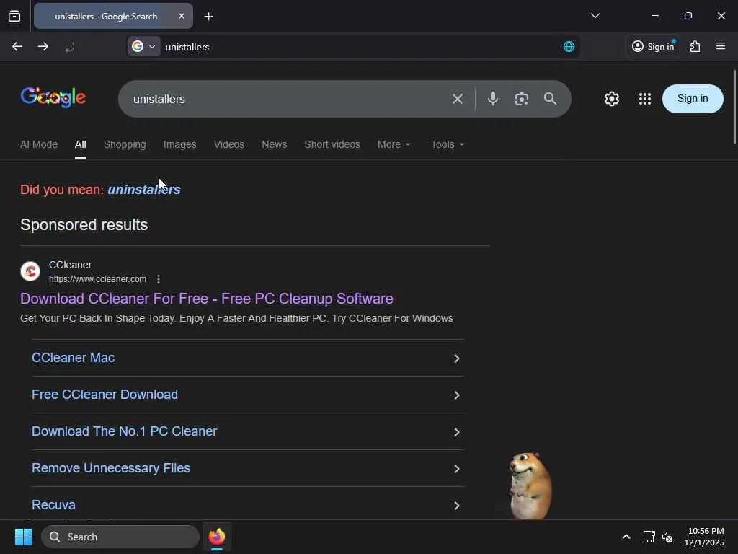Open Download The No.1 PC Cleaner sitelink
This screenshot has width=738, height=554.
point(124,431)
